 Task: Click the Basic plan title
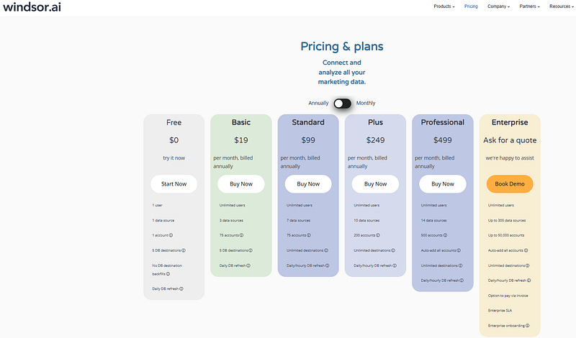[241, 122]
